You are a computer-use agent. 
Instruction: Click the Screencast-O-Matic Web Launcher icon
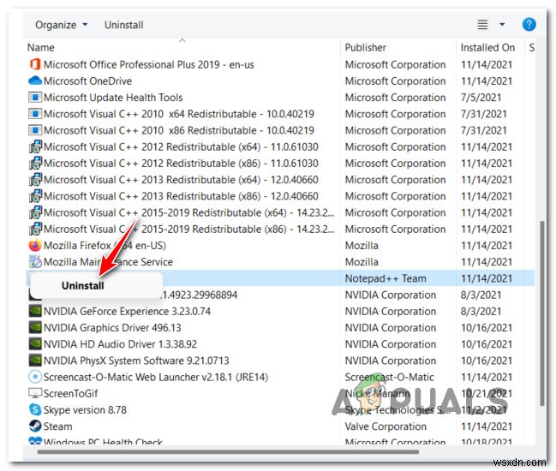(x=35, y=377)
